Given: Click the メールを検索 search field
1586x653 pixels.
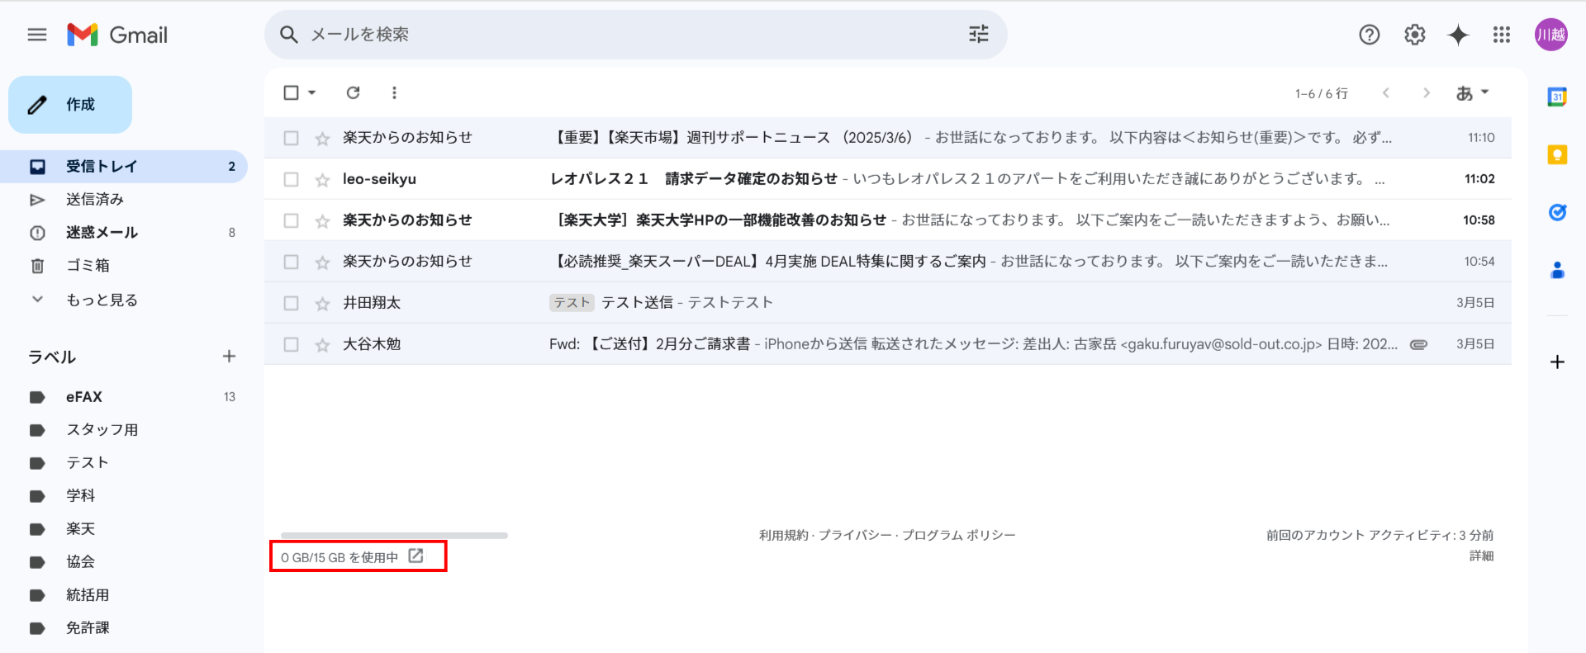Looking at the screenshot, I should pos(628,34).
